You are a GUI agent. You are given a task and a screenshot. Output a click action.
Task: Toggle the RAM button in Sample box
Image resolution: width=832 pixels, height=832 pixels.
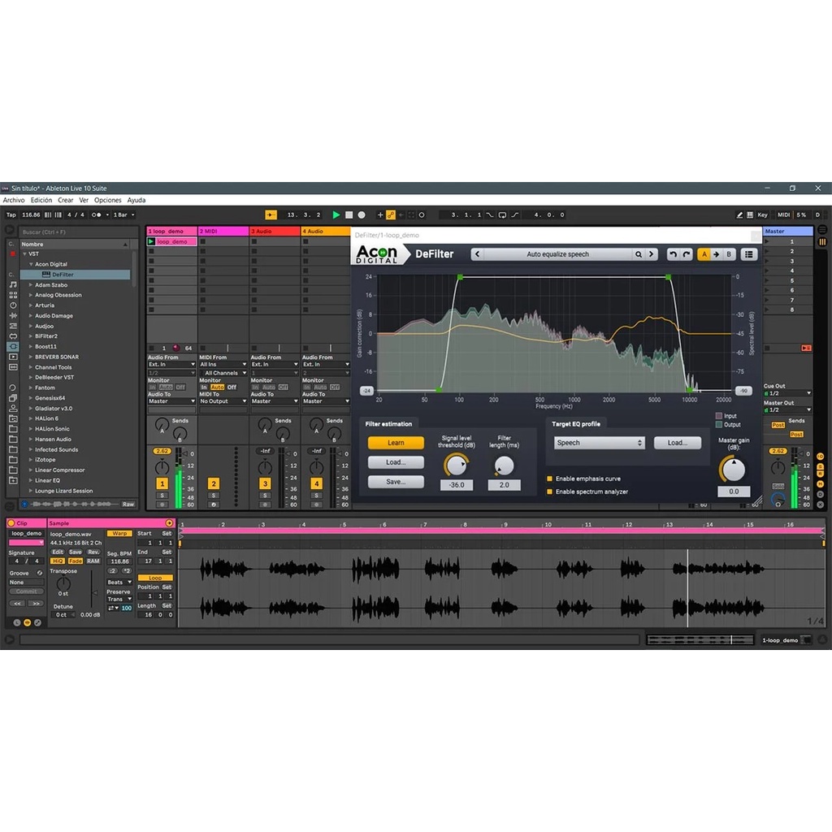93,561
